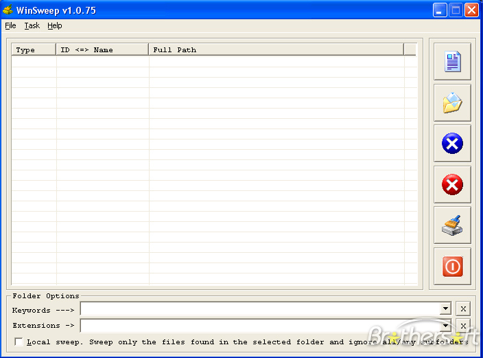Screen dimensions: 483x358
Task: Focus the Keywords input field
Action: 260,309
